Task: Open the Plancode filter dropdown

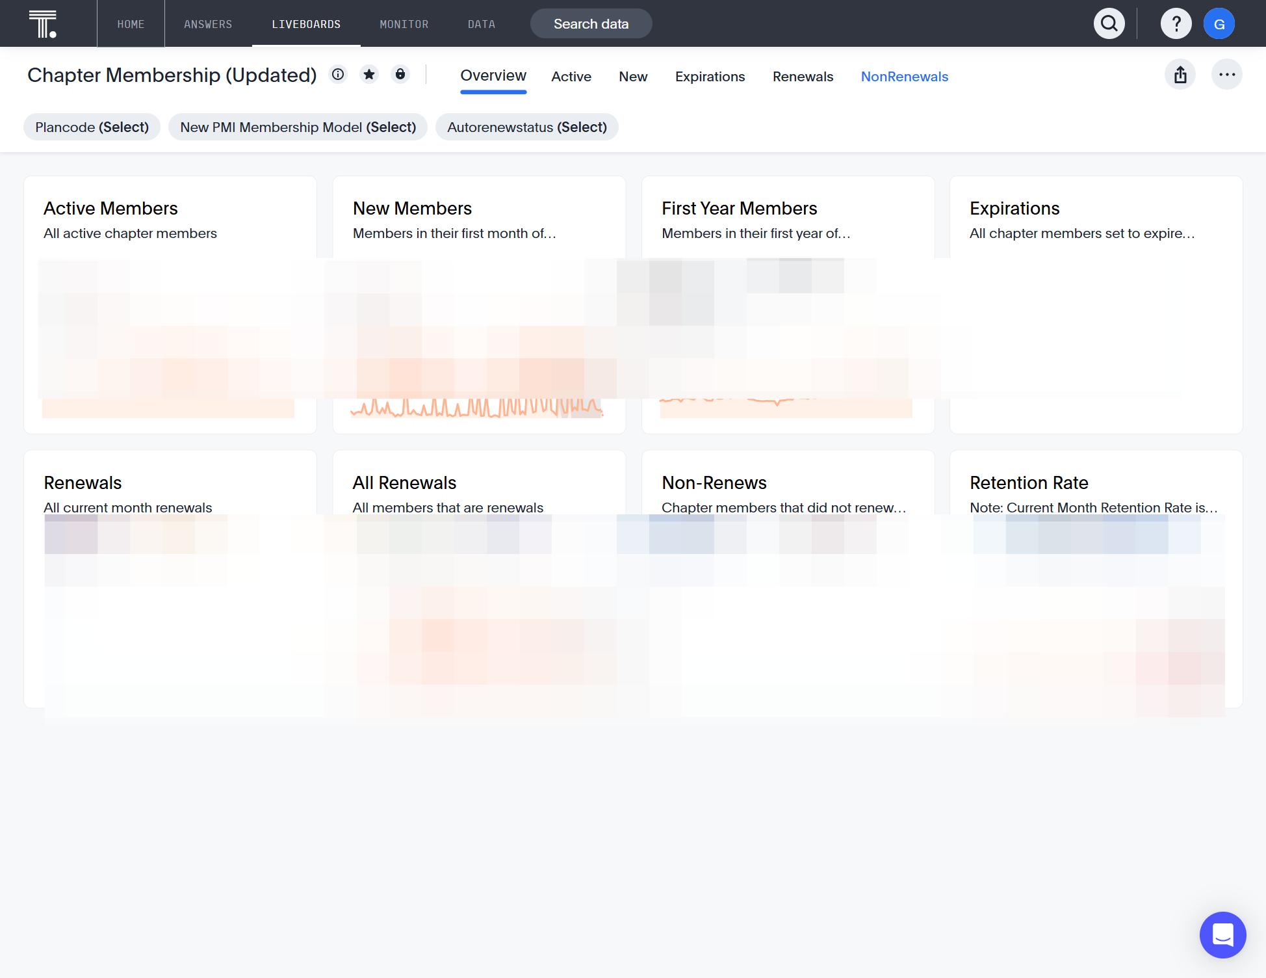Action: 92,127
